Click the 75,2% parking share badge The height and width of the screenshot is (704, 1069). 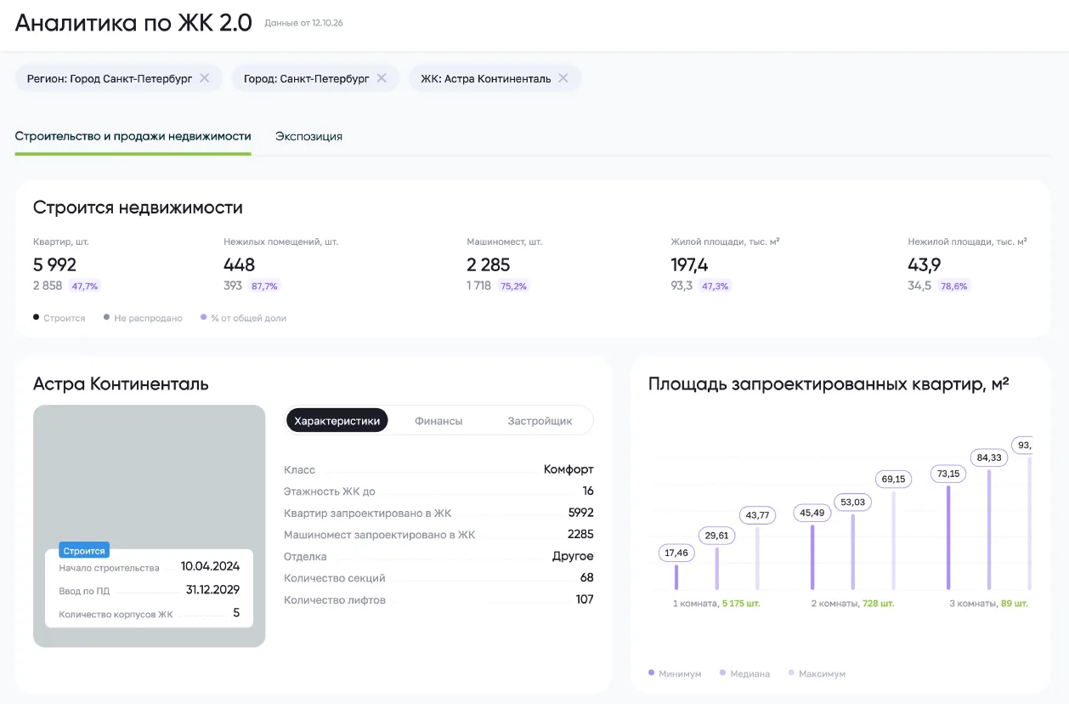[x=513, y=286]
